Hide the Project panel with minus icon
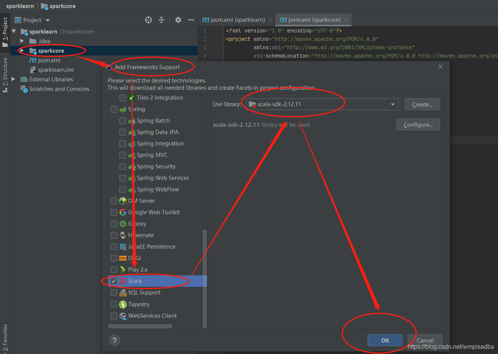This screenshot has height=354, width=498. (191, 20)
